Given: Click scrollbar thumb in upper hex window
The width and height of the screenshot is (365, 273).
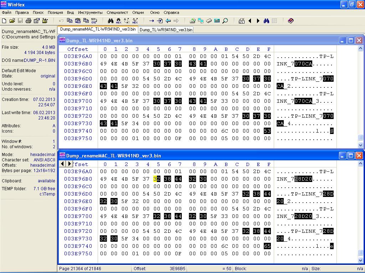Looking at the screenshot, I should [x=361, y=137].
